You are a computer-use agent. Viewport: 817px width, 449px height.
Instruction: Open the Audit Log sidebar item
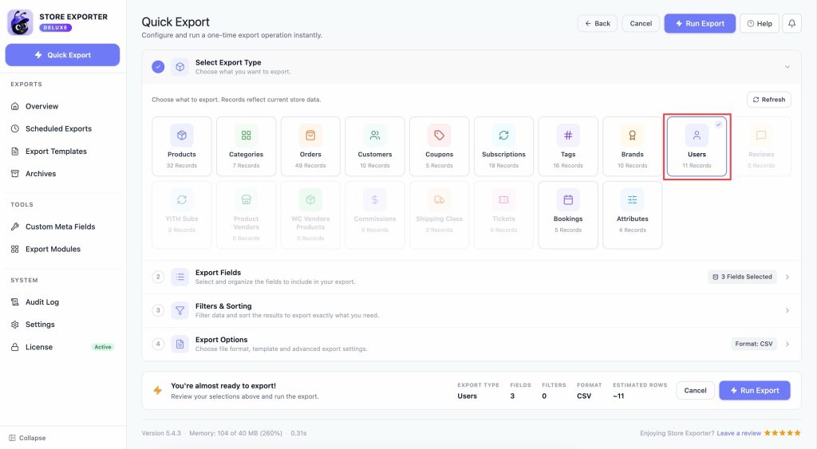click(x=42, y=302)
